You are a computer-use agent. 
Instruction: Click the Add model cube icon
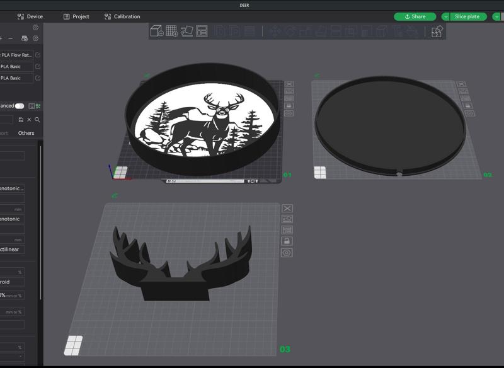[157, 31]
